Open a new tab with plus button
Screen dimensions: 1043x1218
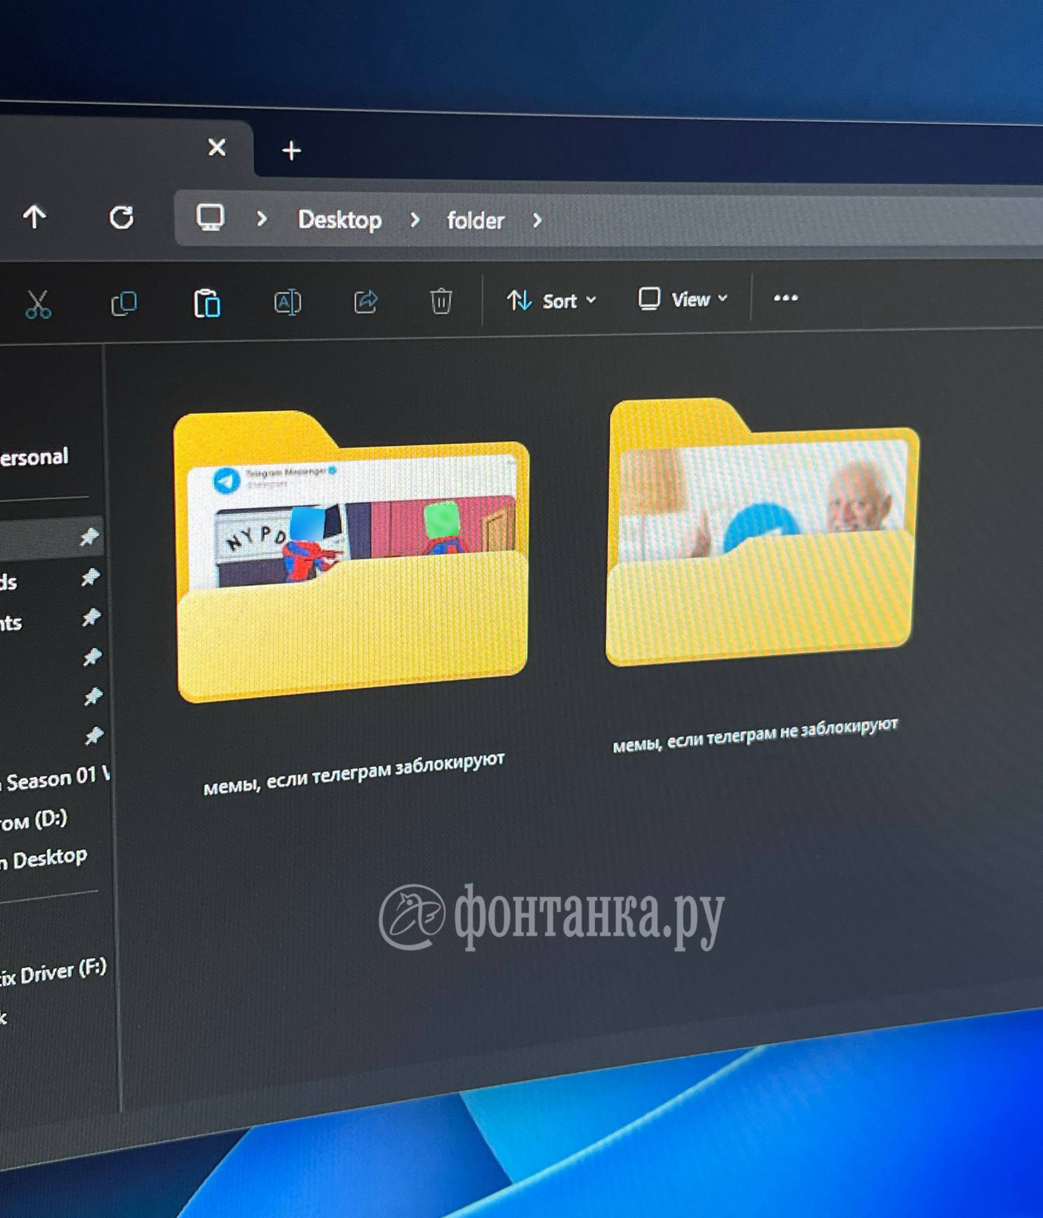[291, 151]
